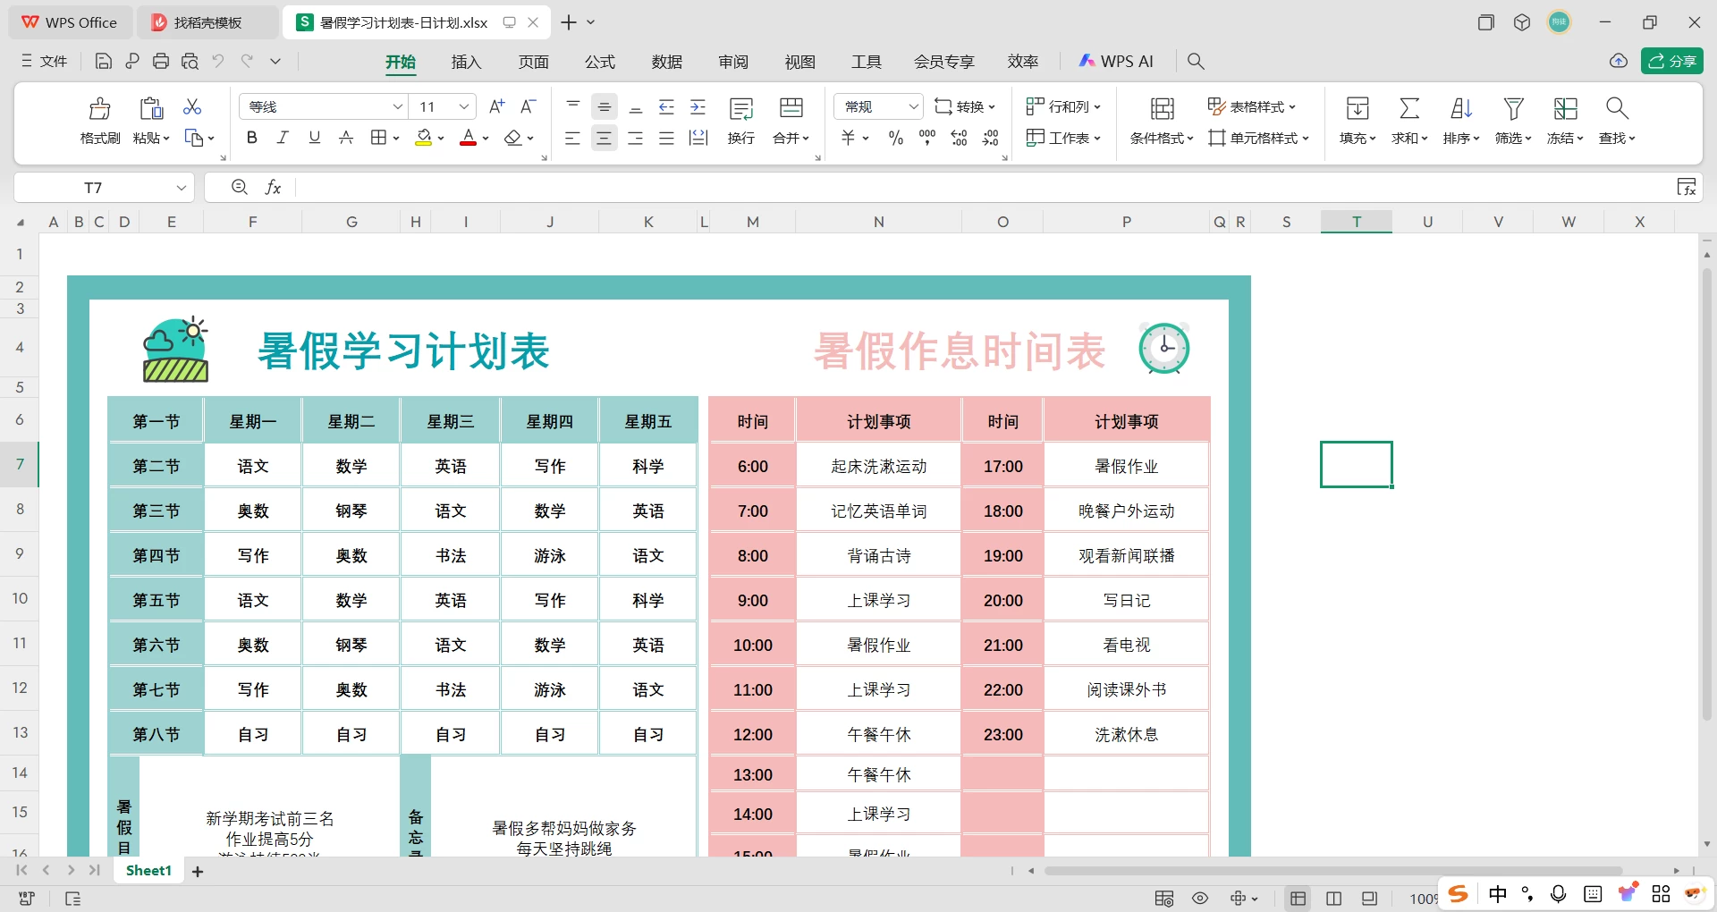
Task: Click the Cut scissors icon
Action: [192, 107]
